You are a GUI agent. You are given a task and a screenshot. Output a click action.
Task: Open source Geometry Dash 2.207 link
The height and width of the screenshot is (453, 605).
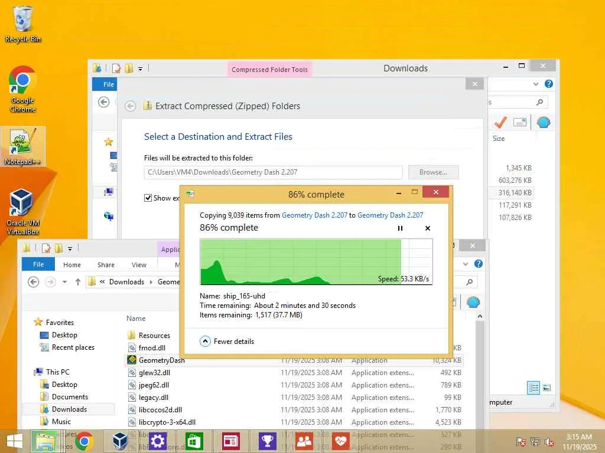[314, 215]
